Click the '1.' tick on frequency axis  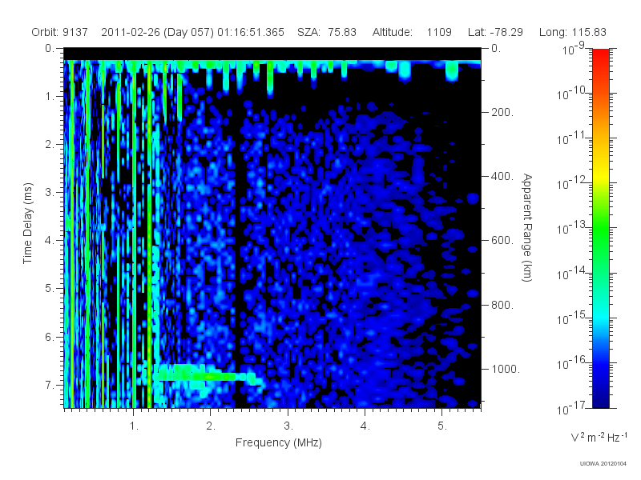coord(135,426)
